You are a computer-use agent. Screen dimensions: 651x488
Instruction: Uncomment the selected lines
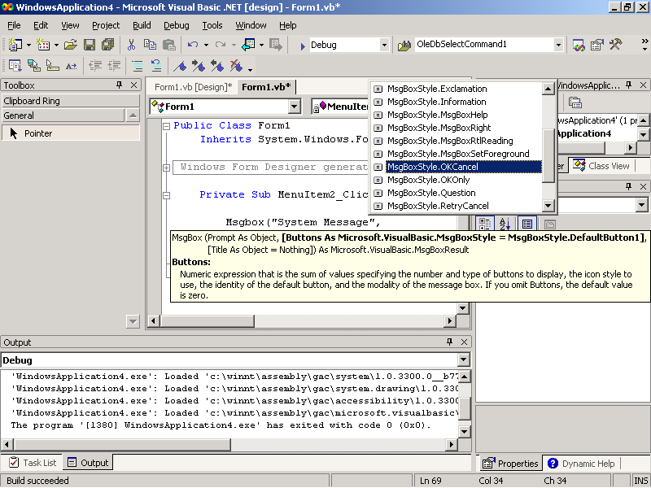click(155, 66)
